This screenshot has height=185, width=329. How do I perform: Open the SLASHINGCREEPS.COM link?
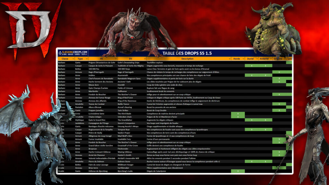pos(74,52)
